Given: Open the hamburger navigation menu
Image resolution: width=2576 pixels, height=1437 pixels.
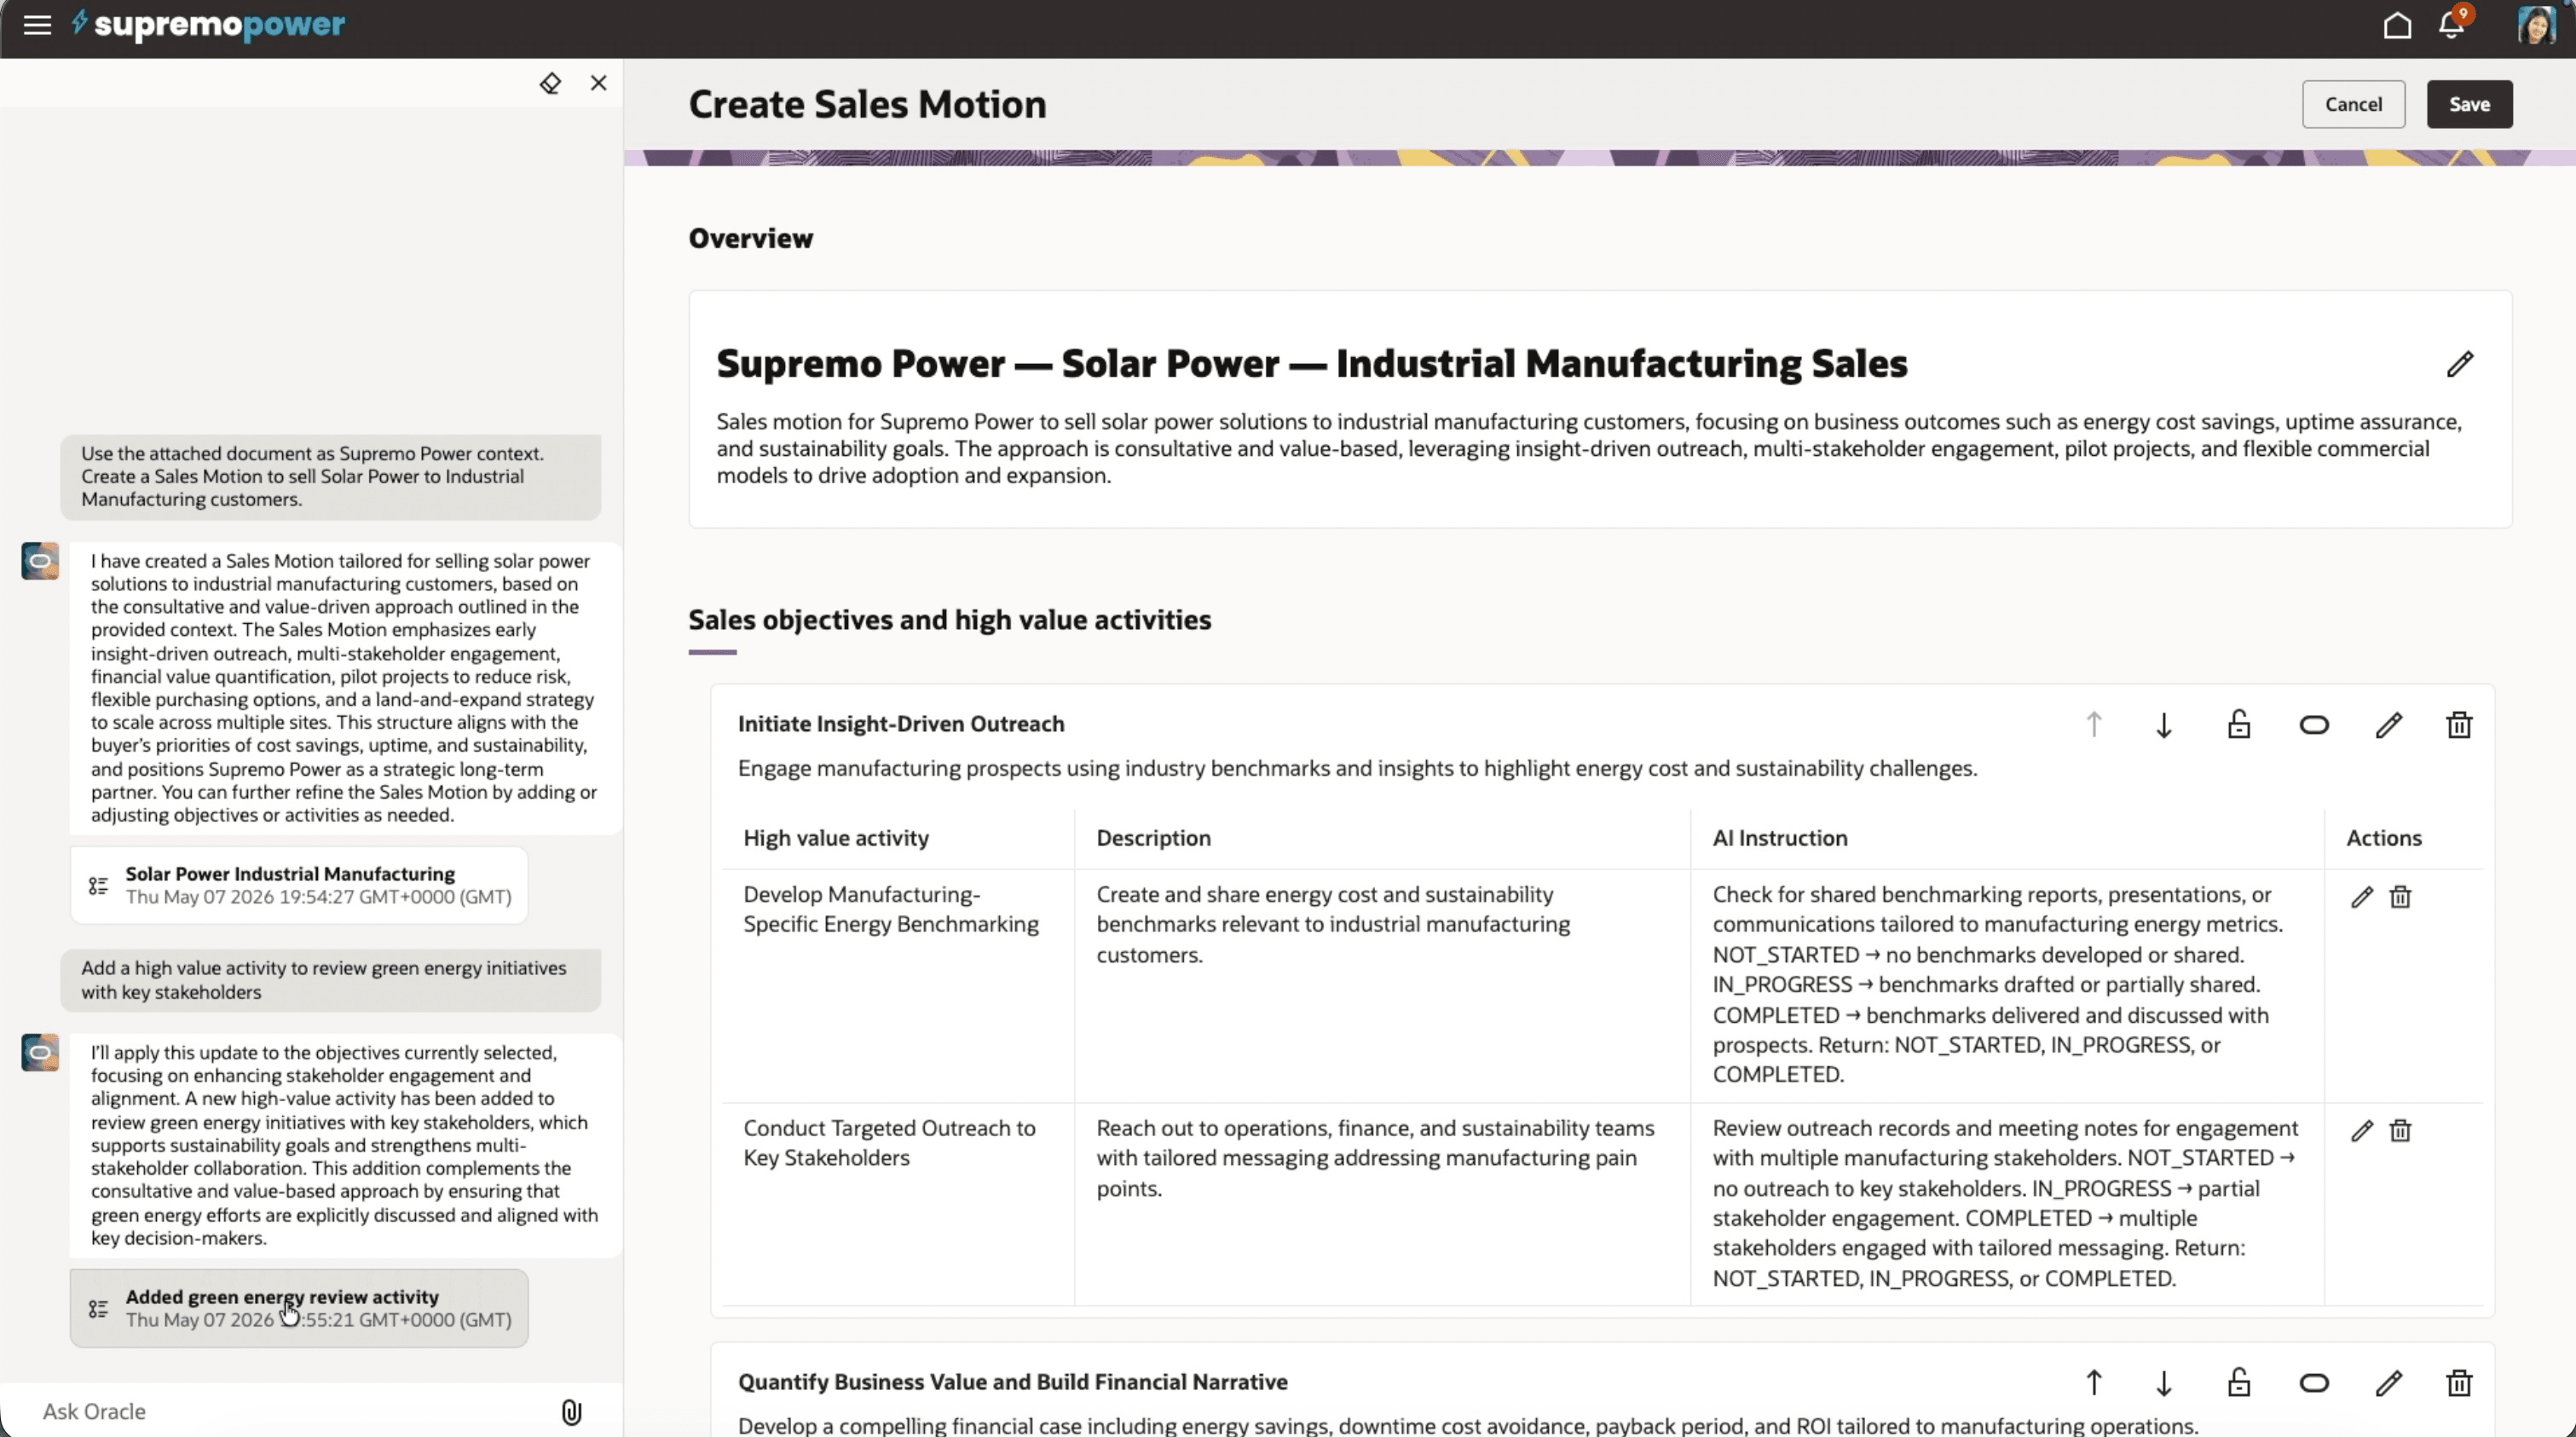Looking at the screenshot, I should pyautogui.click(x=37, y=25).
